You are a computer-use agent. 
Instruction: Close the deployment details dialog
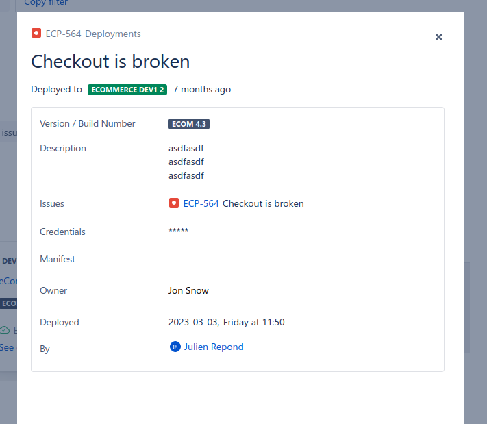pyautogui.click(x=439, y=37)
